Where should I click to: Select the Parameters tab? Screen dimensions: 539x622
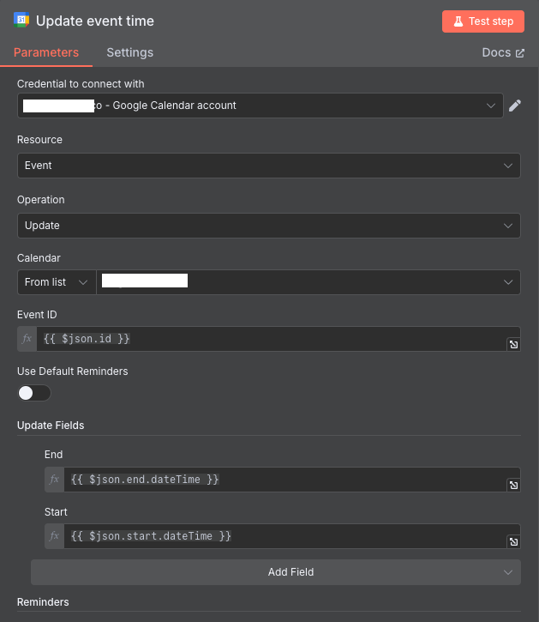pos(46,52)
